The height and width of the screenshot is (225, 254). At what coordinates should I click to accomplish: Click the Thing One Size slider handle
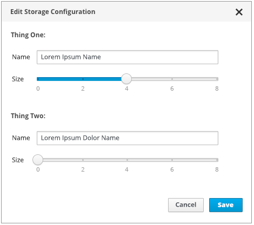point(126,79)
